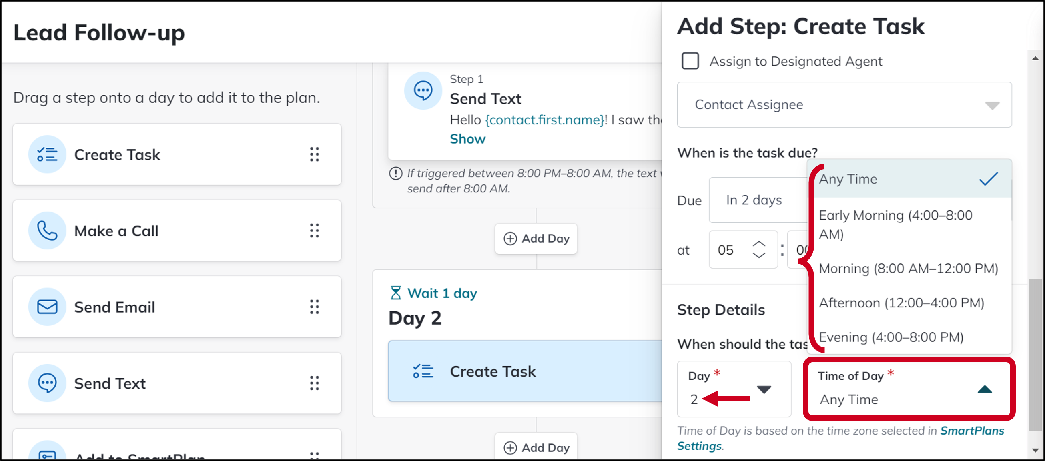Click the info icon beside triggered time note

(x=395, y=174)
